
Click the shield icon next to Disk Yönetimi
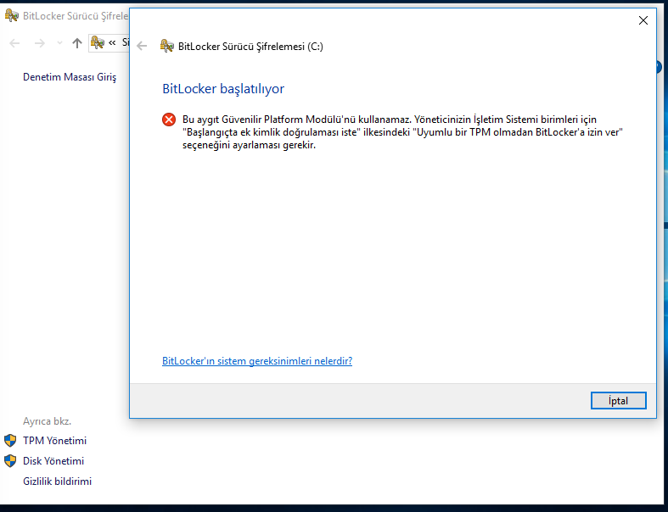pos(10,461)
